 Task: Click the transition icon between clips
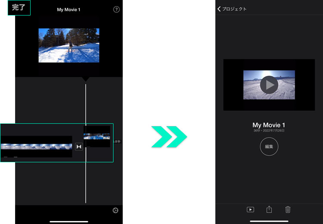tap(79, 147)
